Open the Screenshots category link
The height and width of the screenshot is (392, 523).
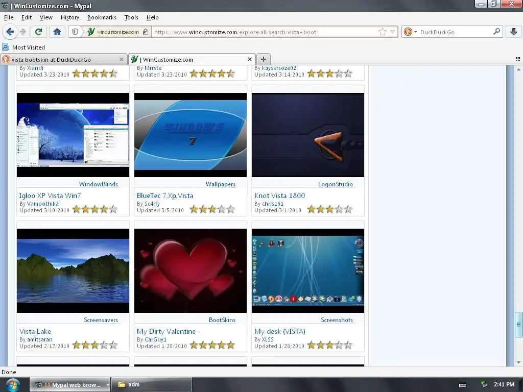pos(337,320)
